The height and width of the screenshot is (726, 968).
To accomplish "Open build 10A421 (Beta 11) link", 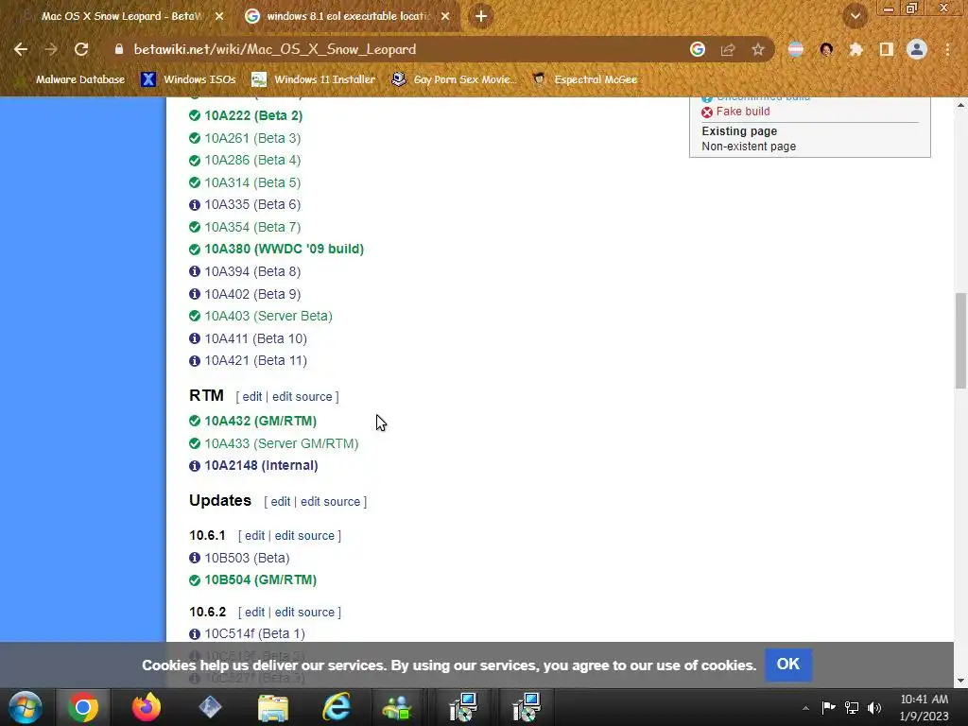I will (255, 360).
